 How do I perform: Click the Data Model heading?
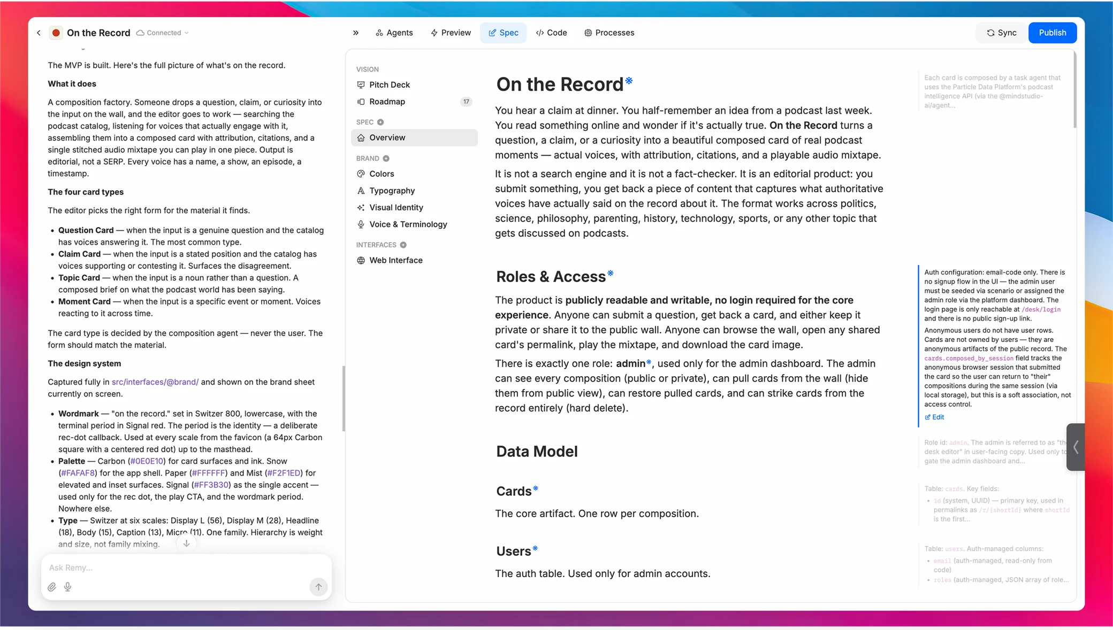[x=537, y=452]
